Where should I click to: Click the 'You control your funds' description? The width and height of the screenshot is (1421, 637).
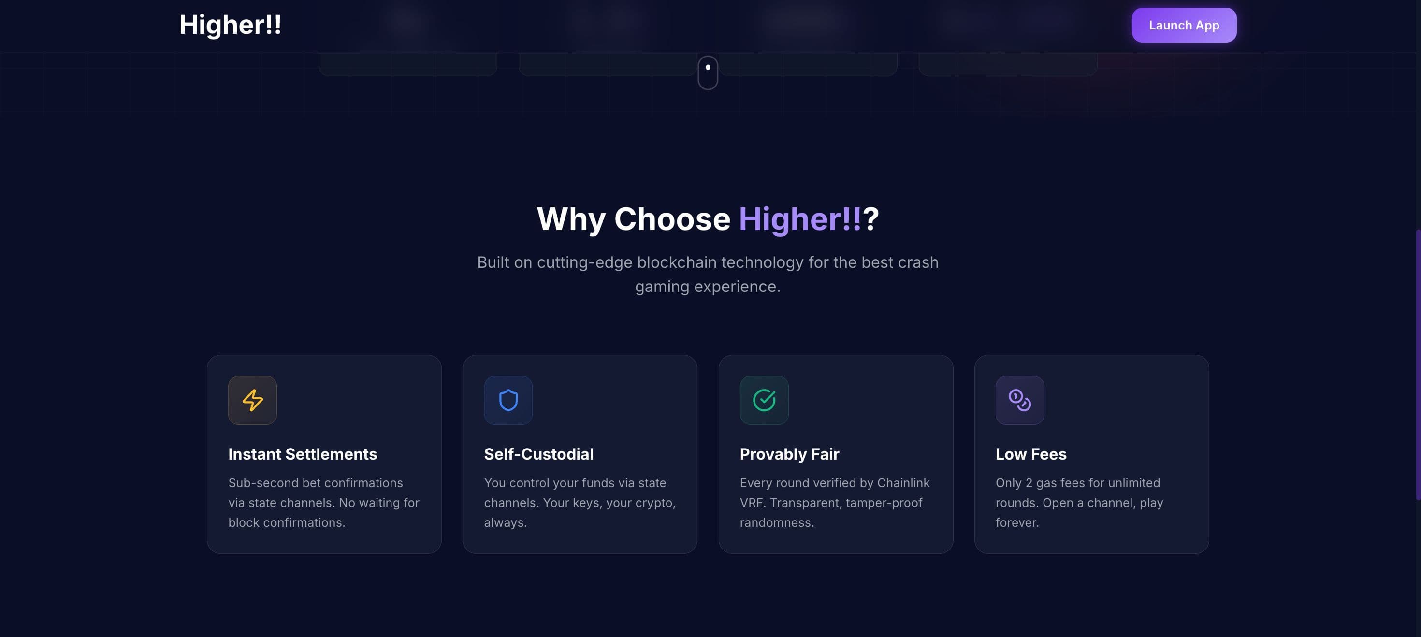[579, 503]
